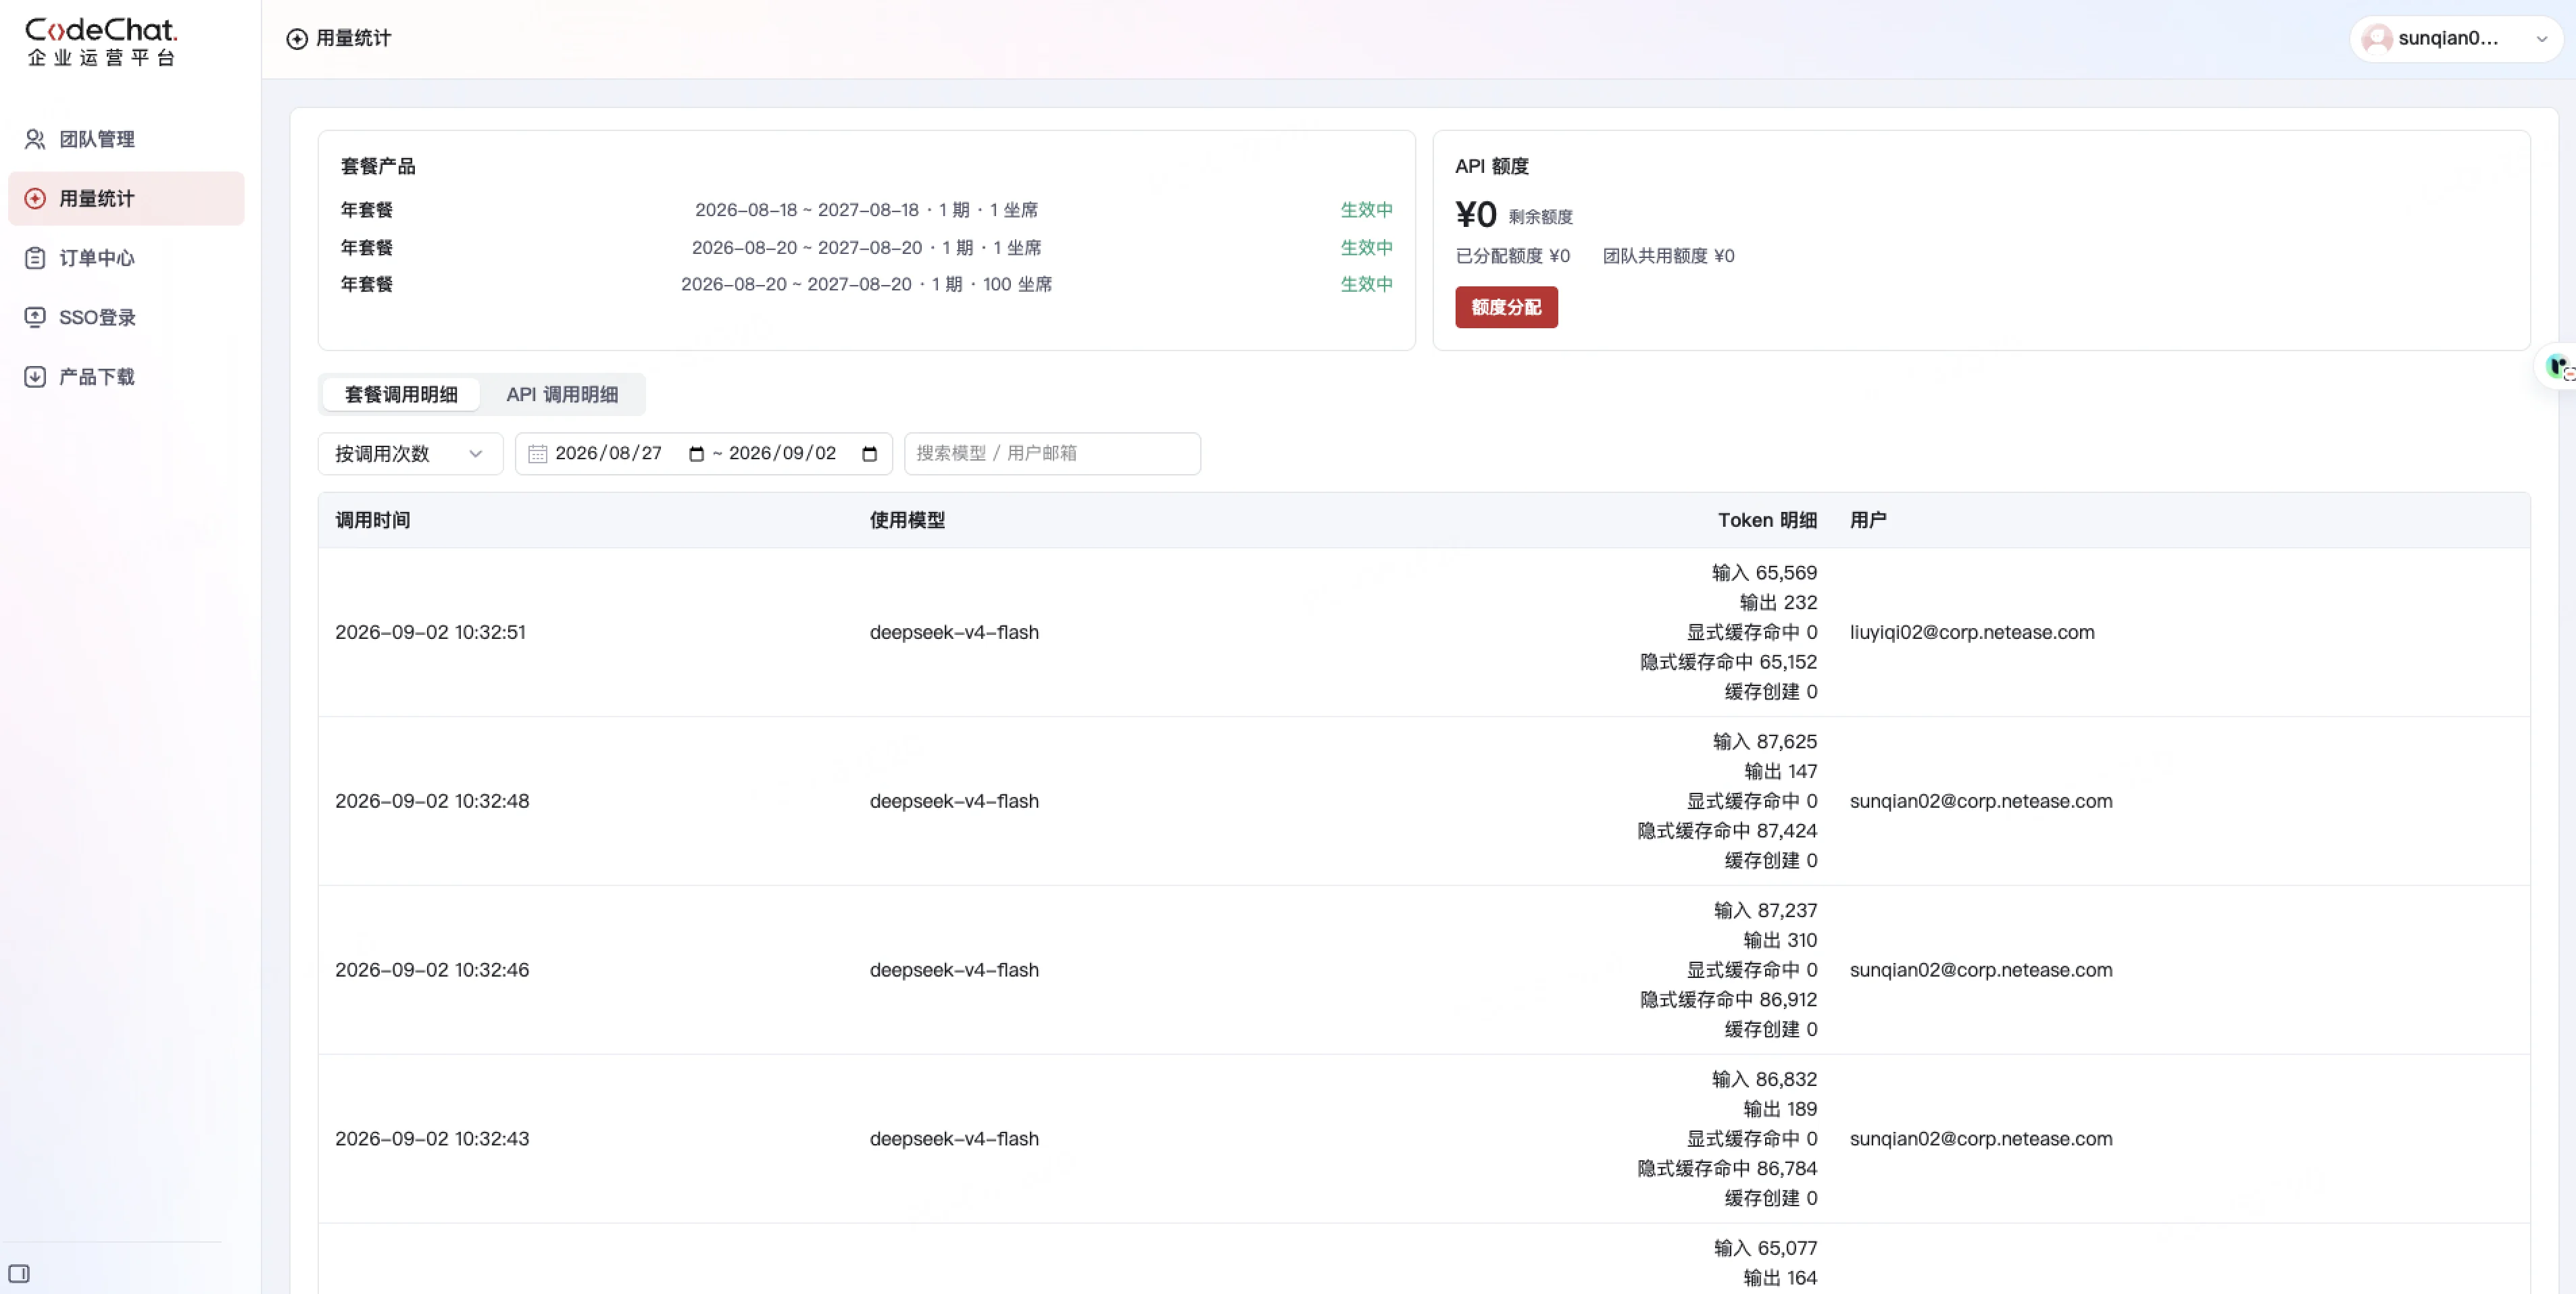Switch to 套餐调用明细 tab

401,394
